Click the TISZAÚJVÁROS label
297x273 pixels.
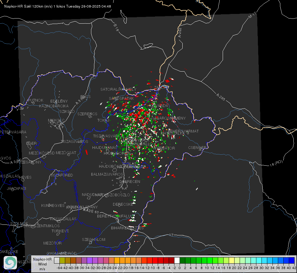coord(74,142)
